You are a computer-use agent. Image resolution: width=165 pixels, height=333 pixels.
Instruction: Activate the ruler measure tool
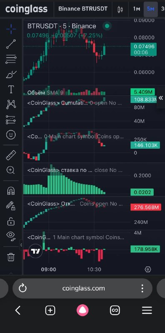tap(11, 155)
